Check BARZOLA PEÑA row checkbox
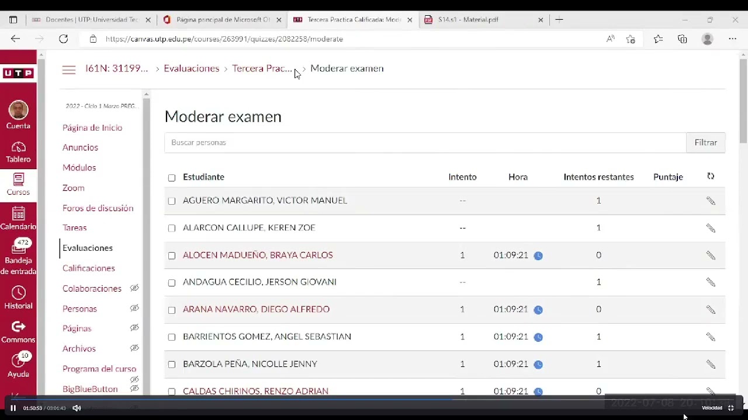 tap(172, 365)
